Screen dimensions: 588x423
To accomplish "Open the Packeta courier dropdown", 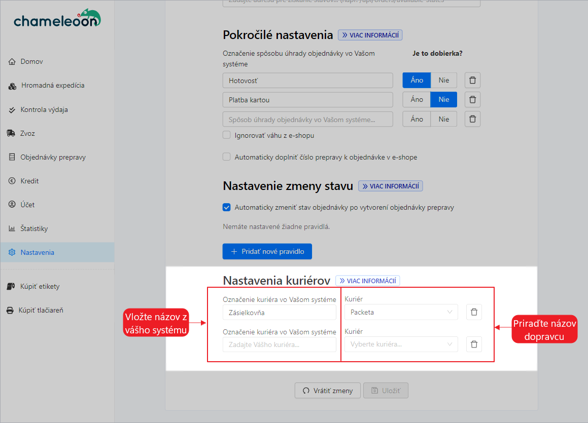I will (401, 312).
